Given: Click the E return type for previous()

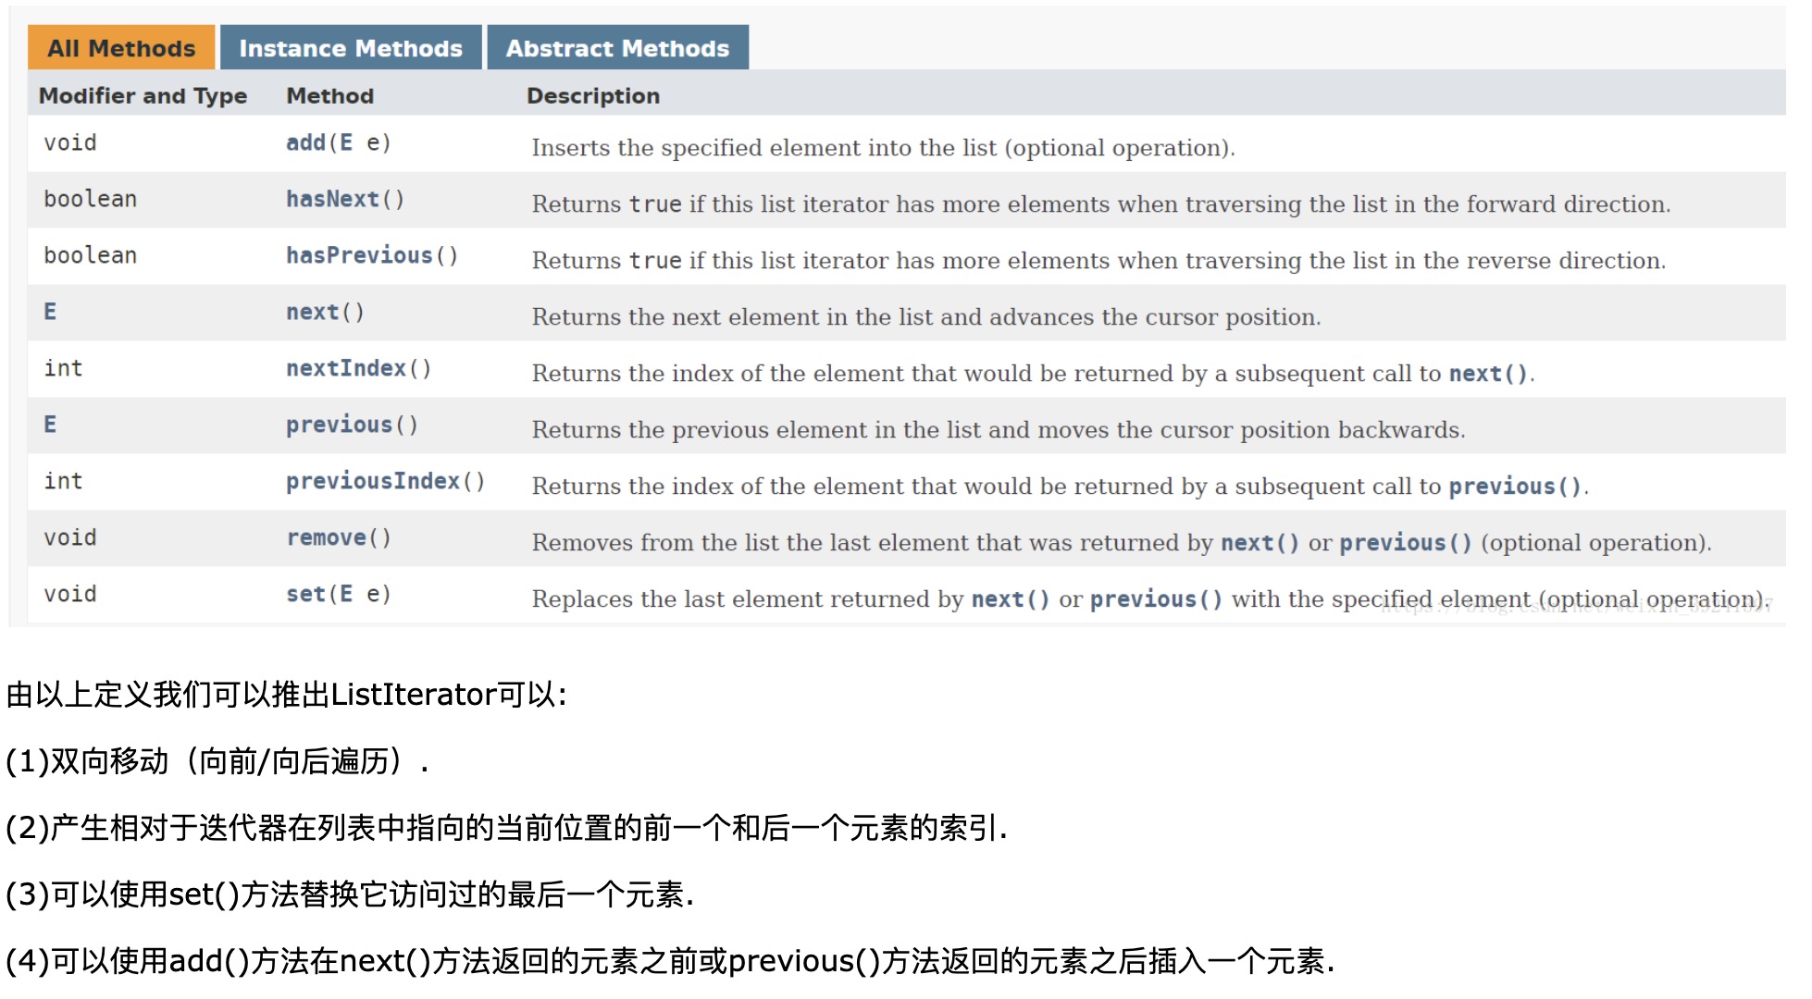Looking at the screenshot, I should 50,425.
